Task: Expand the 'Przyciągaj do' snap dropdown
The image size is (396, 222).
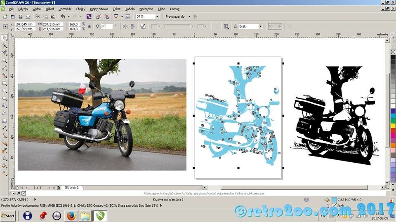Action: 189,16
